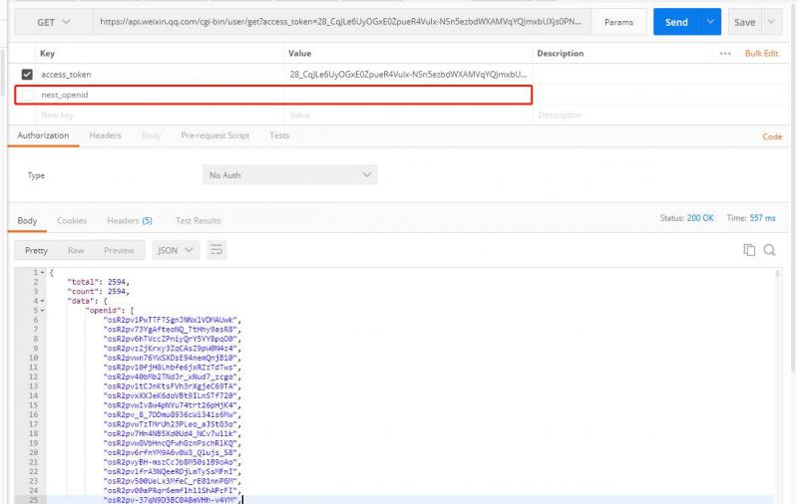Expand the No Auth type dropdown
The image size is (798, 504).
[x=289, y=175]
